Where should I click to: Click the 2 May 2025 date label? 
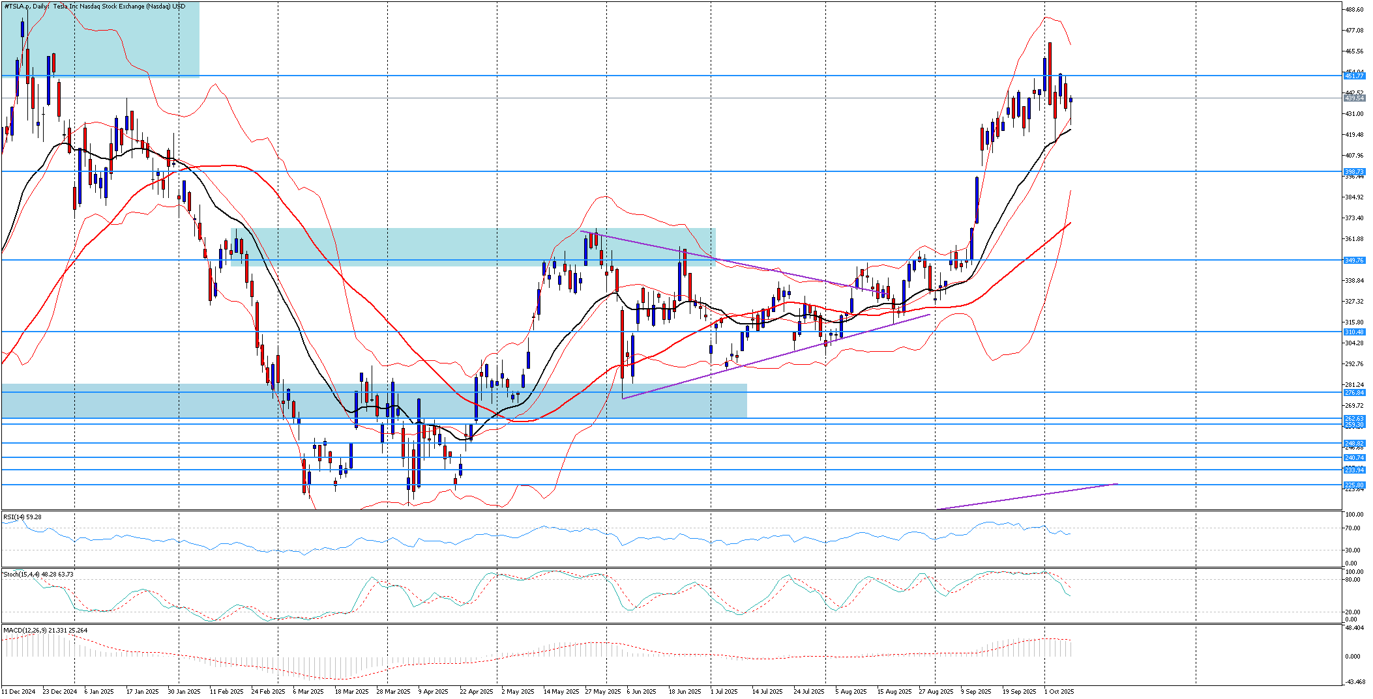point(518,692)
